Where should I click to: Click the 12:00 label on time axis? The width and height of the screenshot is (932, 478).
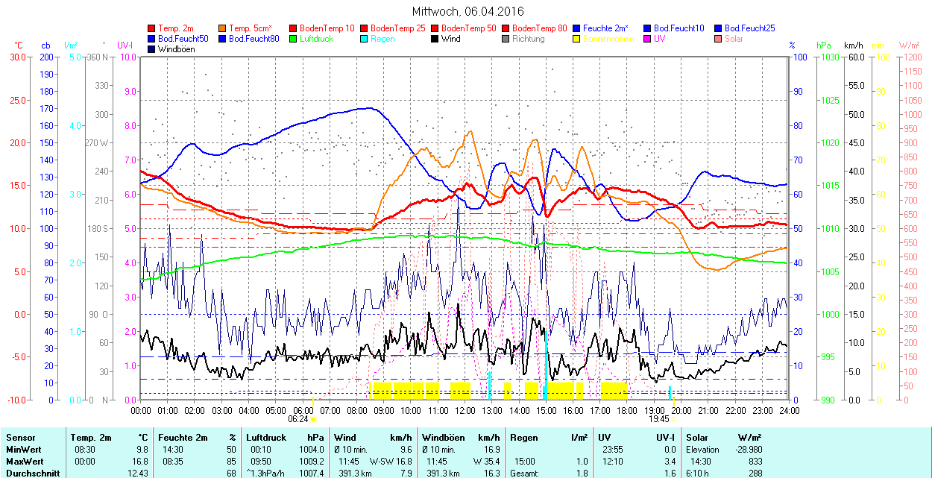(465, 410)
